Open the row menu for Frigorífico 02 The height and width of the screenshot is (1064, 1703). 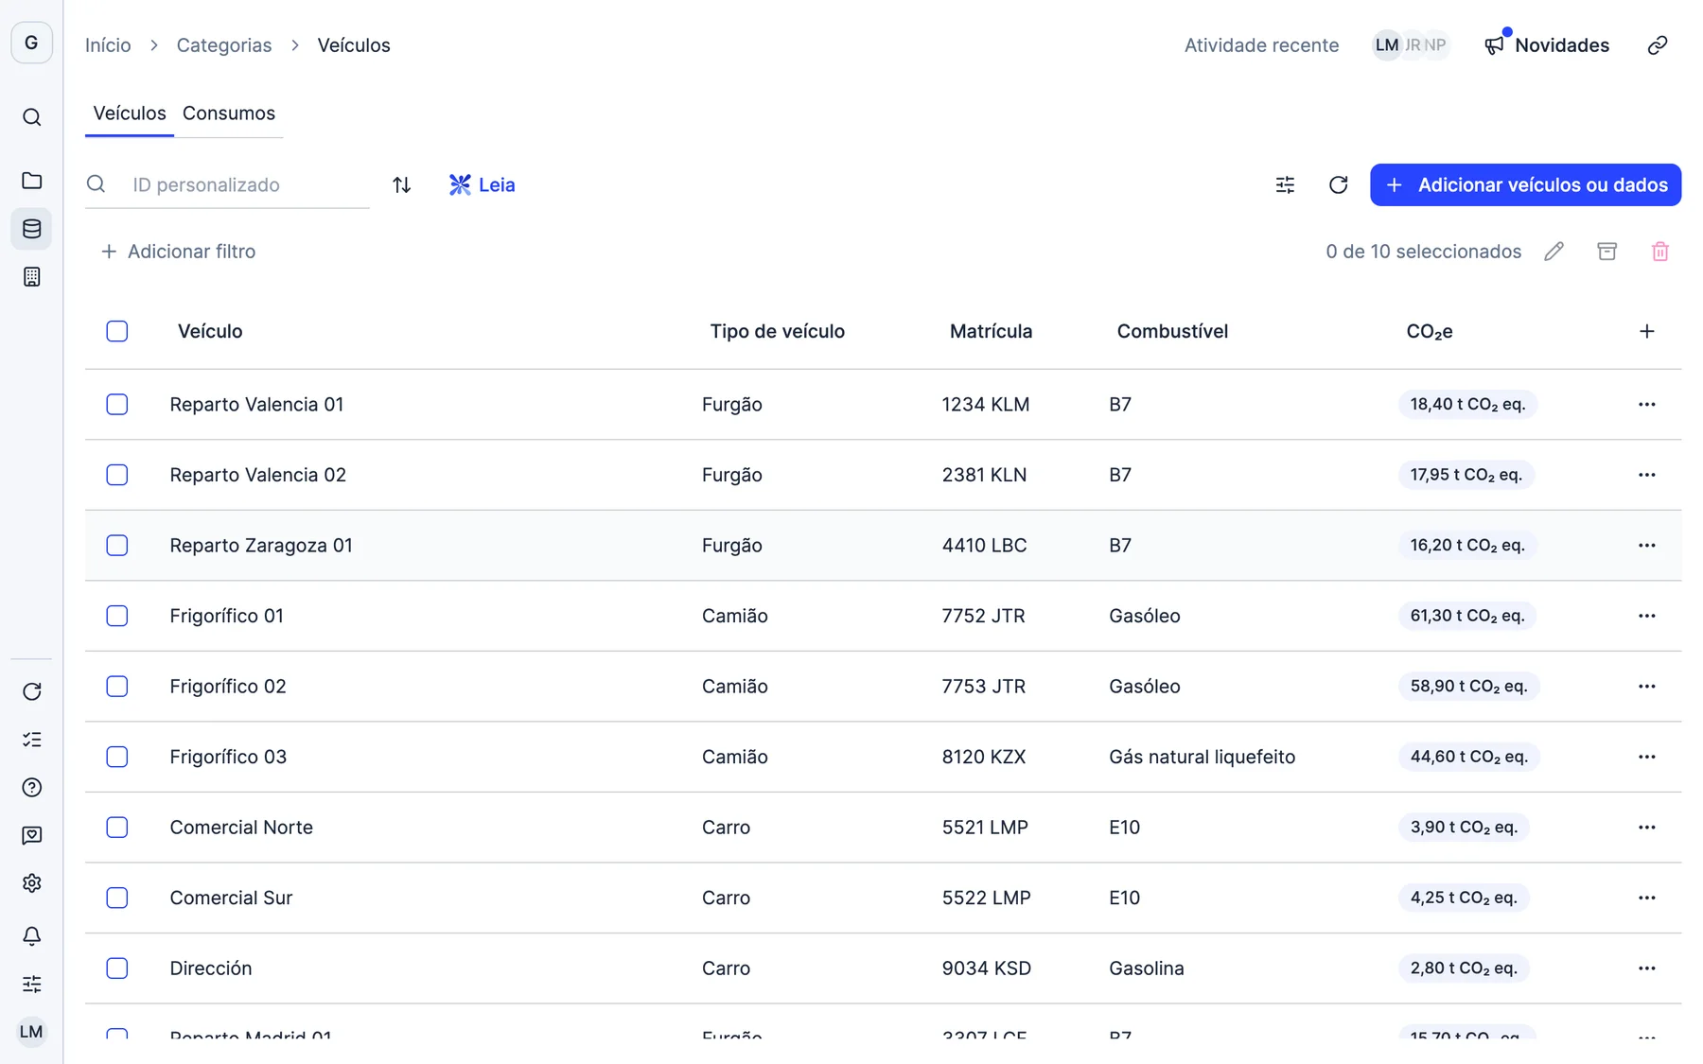coord(1646,686)
